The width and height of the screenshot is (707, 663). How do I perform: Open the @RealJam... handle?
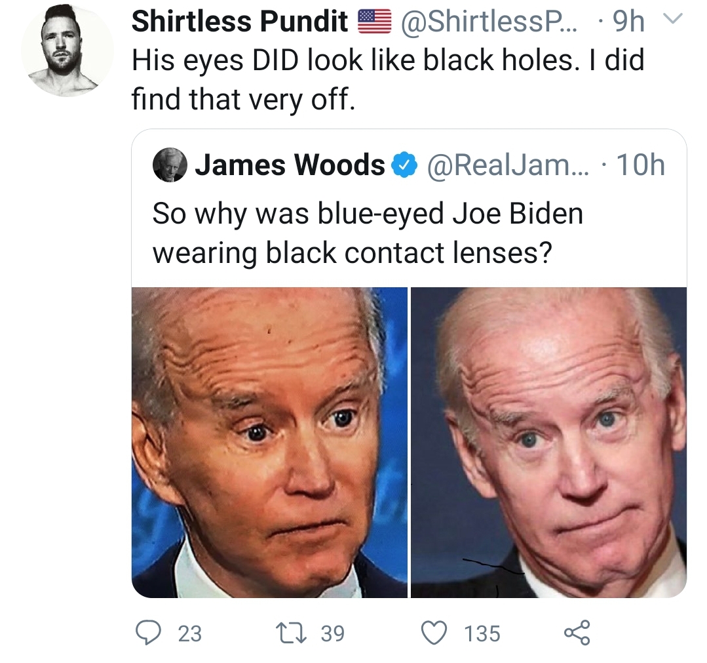508,165
